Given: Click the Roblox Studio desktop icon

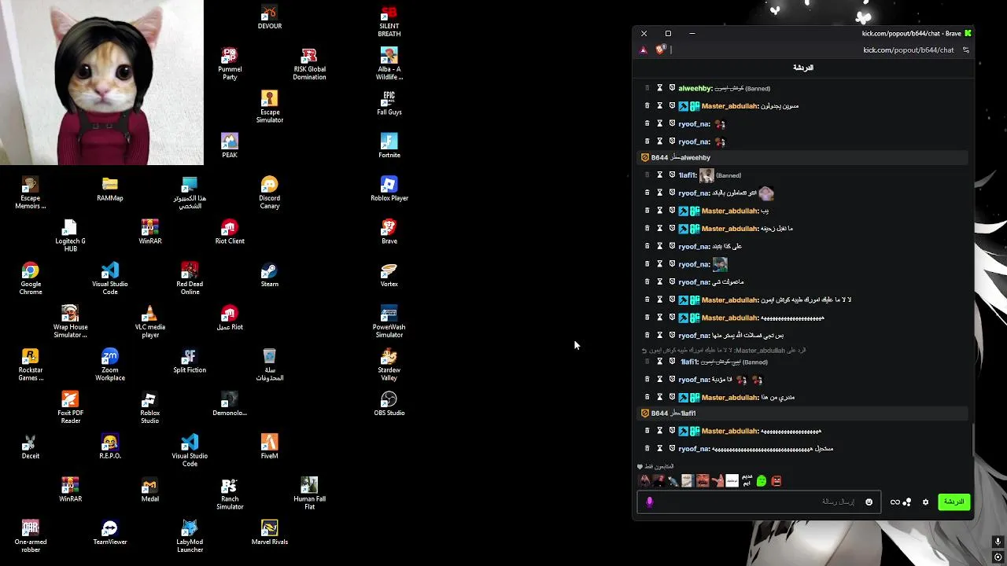Looking at the screenshot, I should (x=149, y=409).
